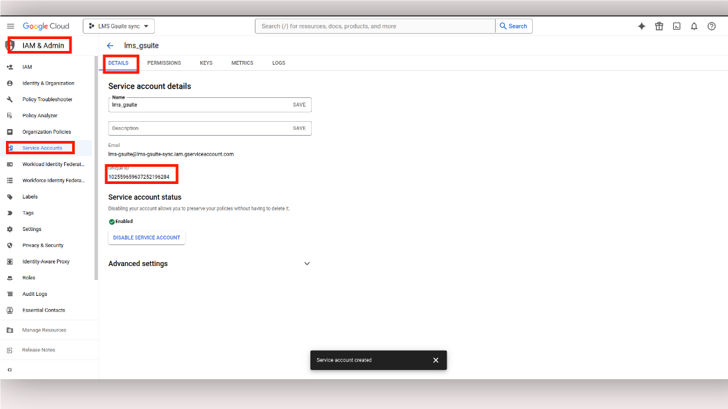Click the Workforce Identity Federation icon
Image resolution: width=728 pixels, height=409 pixels.
(x=10, y=181)
